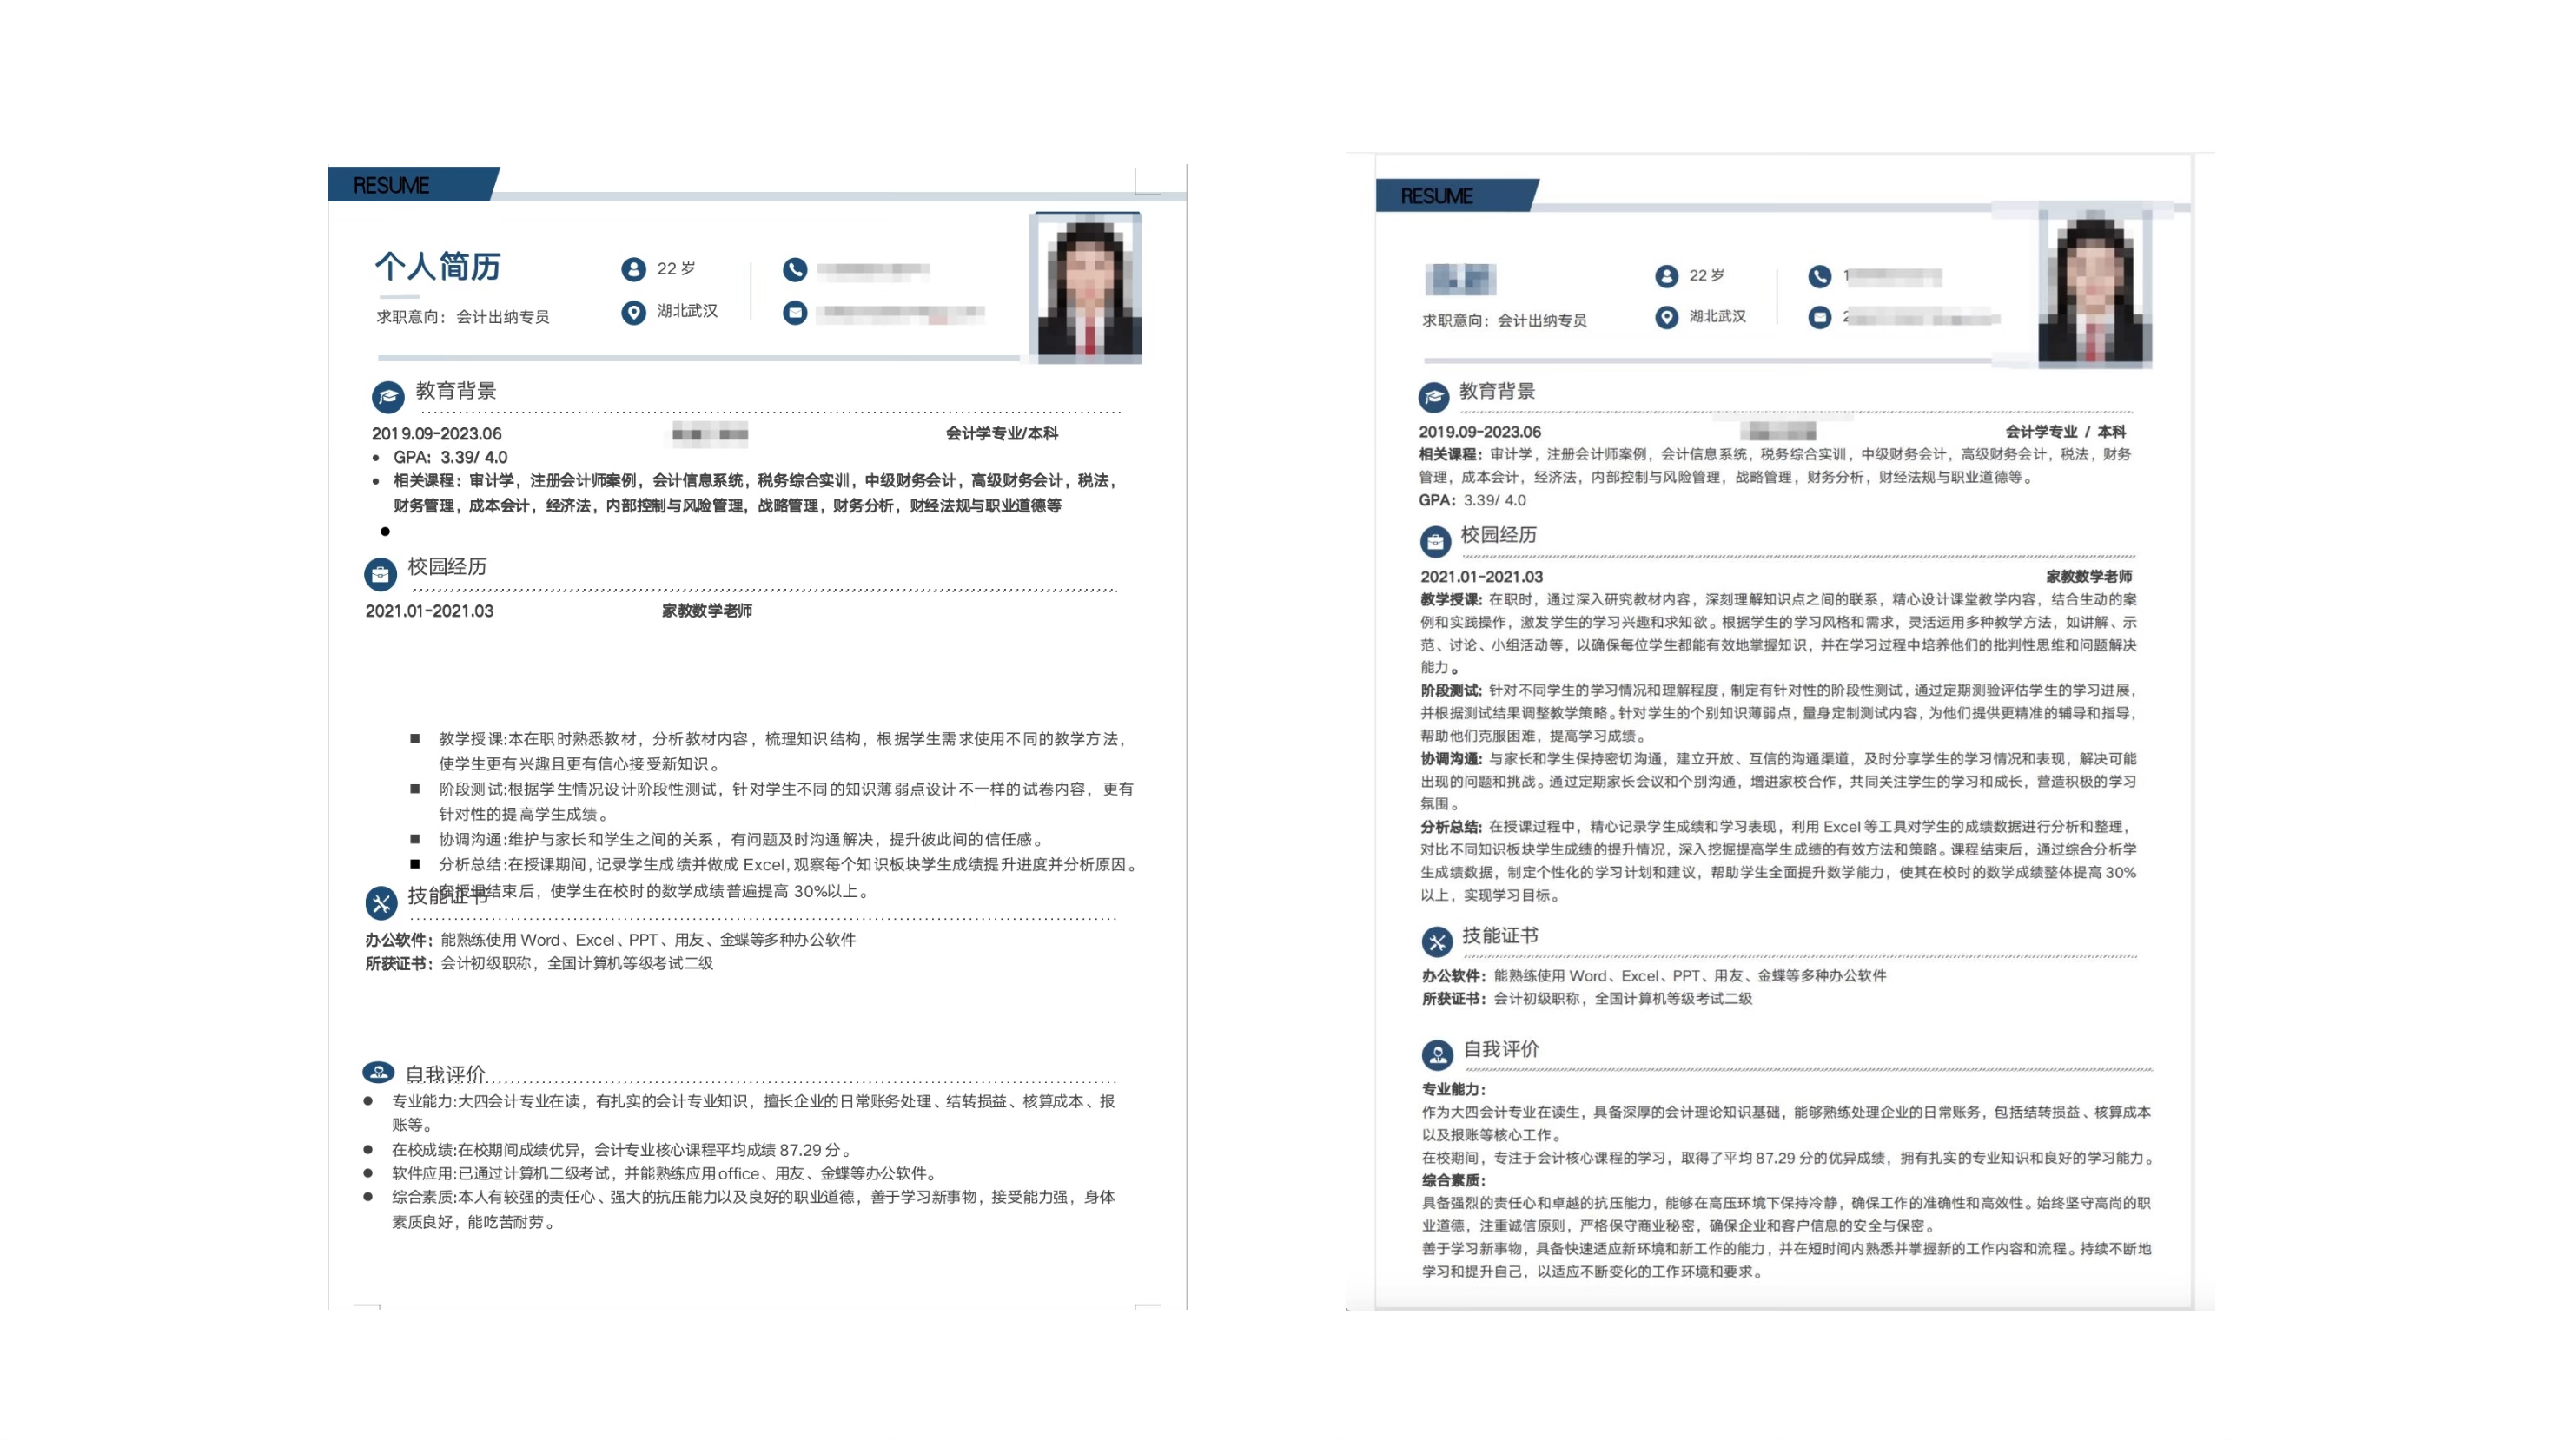Click the person icon beside right 自我评价
Image resolution: width=2561 pixels, height=1440 pixels.
pos(1438,1054)
